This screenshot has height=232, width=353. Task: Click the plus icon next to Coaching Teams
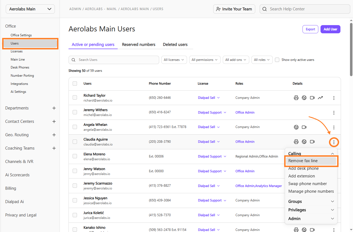[54, 148]
